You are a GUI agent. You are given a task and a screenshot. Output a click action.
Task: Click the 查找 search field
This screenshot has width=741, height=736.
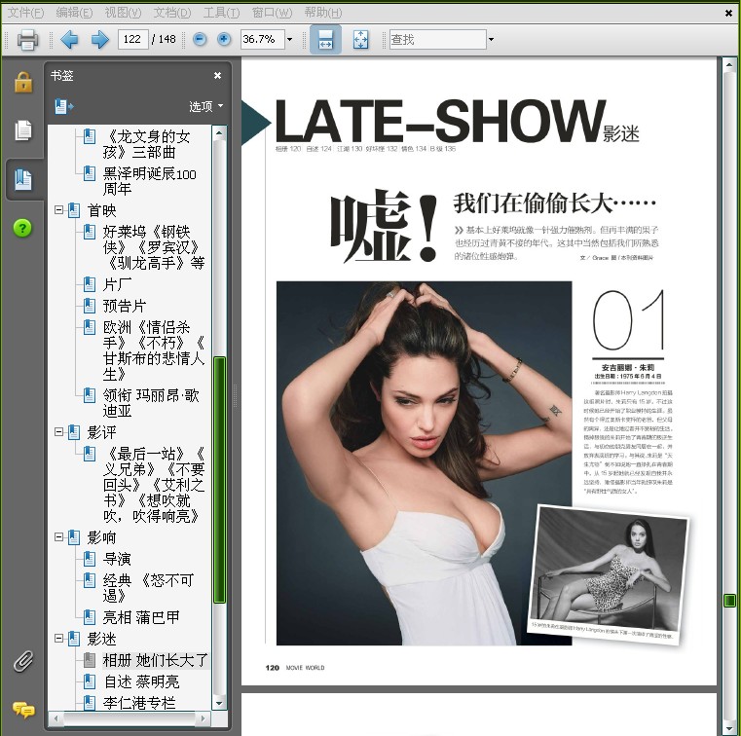[437, 39]
